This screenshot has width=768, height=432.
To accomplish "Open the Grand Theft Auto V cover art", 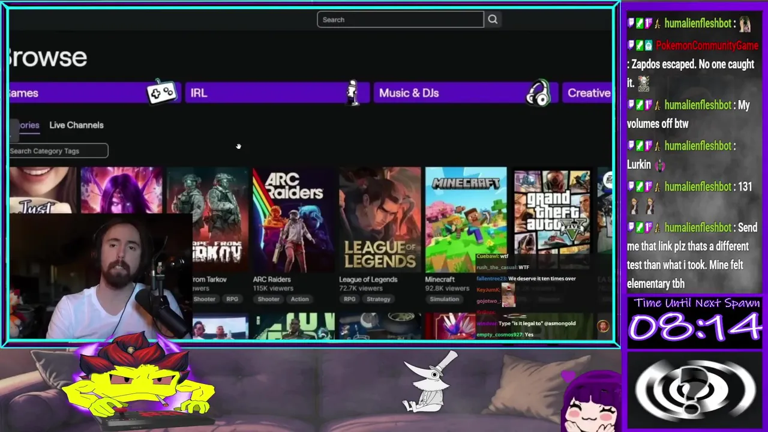I will (x=552, y=211).
